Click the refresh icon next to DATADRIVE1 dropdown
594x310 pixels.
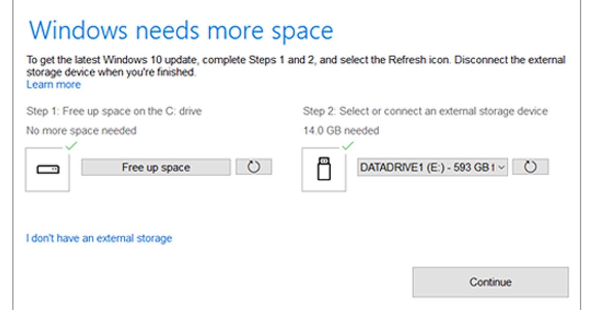click(x=530, y=167)
